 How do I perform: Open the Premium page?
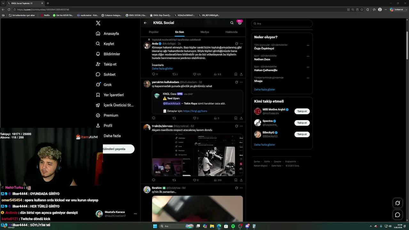(107, 115)
